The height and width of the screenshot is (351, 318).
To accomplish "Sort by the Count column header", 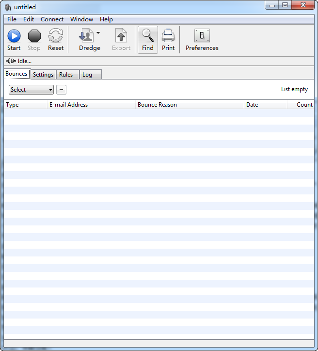I will pos(301,105).
